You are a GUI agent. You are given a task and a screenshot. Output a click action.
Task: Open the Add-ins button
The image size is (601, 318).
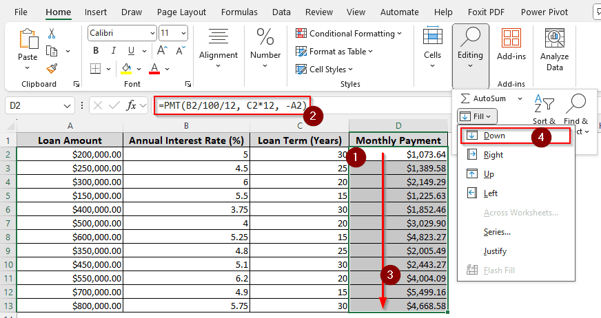511,44
